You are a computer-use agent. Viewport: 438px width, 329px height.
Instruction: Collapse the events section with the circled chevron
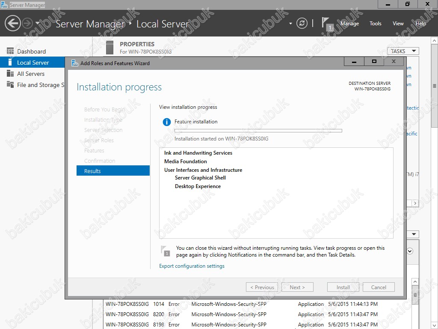410,251
